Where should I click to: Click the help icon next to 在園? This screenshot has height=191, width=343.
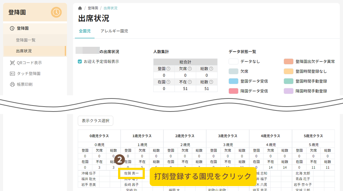(168, 82)
